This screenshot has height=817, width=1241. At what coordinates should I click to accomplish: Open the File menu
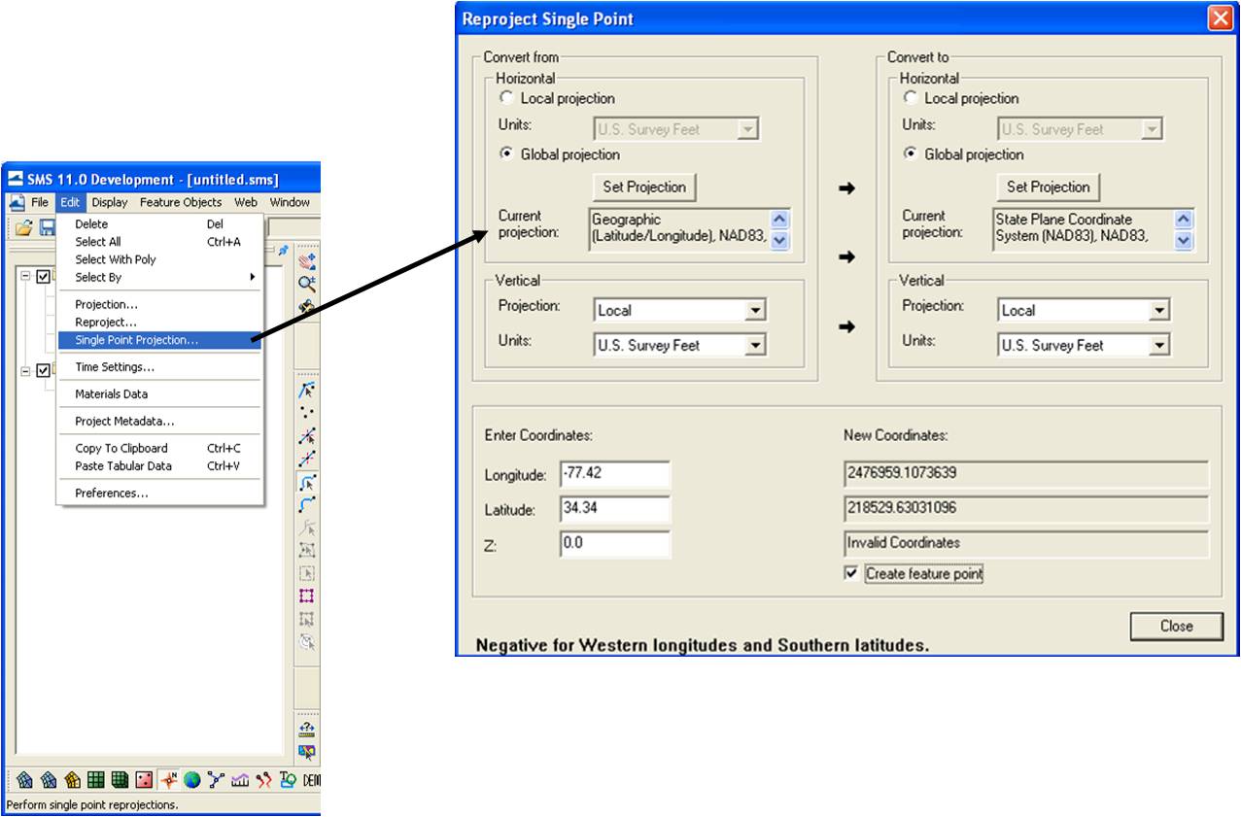point(40,202)
